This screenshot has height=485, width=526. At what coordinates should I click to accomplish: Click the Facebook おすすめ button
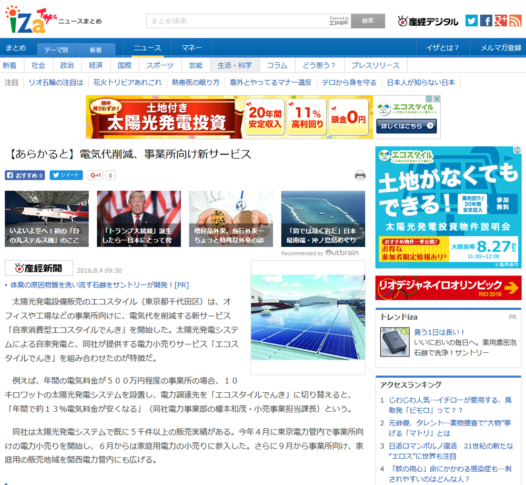[x=25, y=175]
